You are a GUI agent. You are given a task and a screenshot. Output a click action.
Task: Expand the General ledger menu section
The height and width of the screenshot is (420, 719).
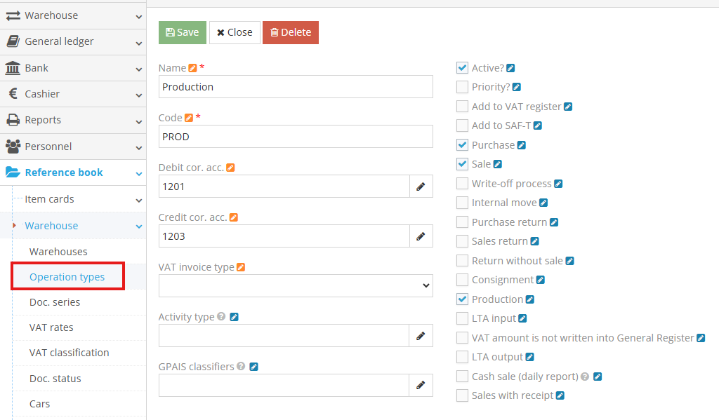(x=73, y=41)
